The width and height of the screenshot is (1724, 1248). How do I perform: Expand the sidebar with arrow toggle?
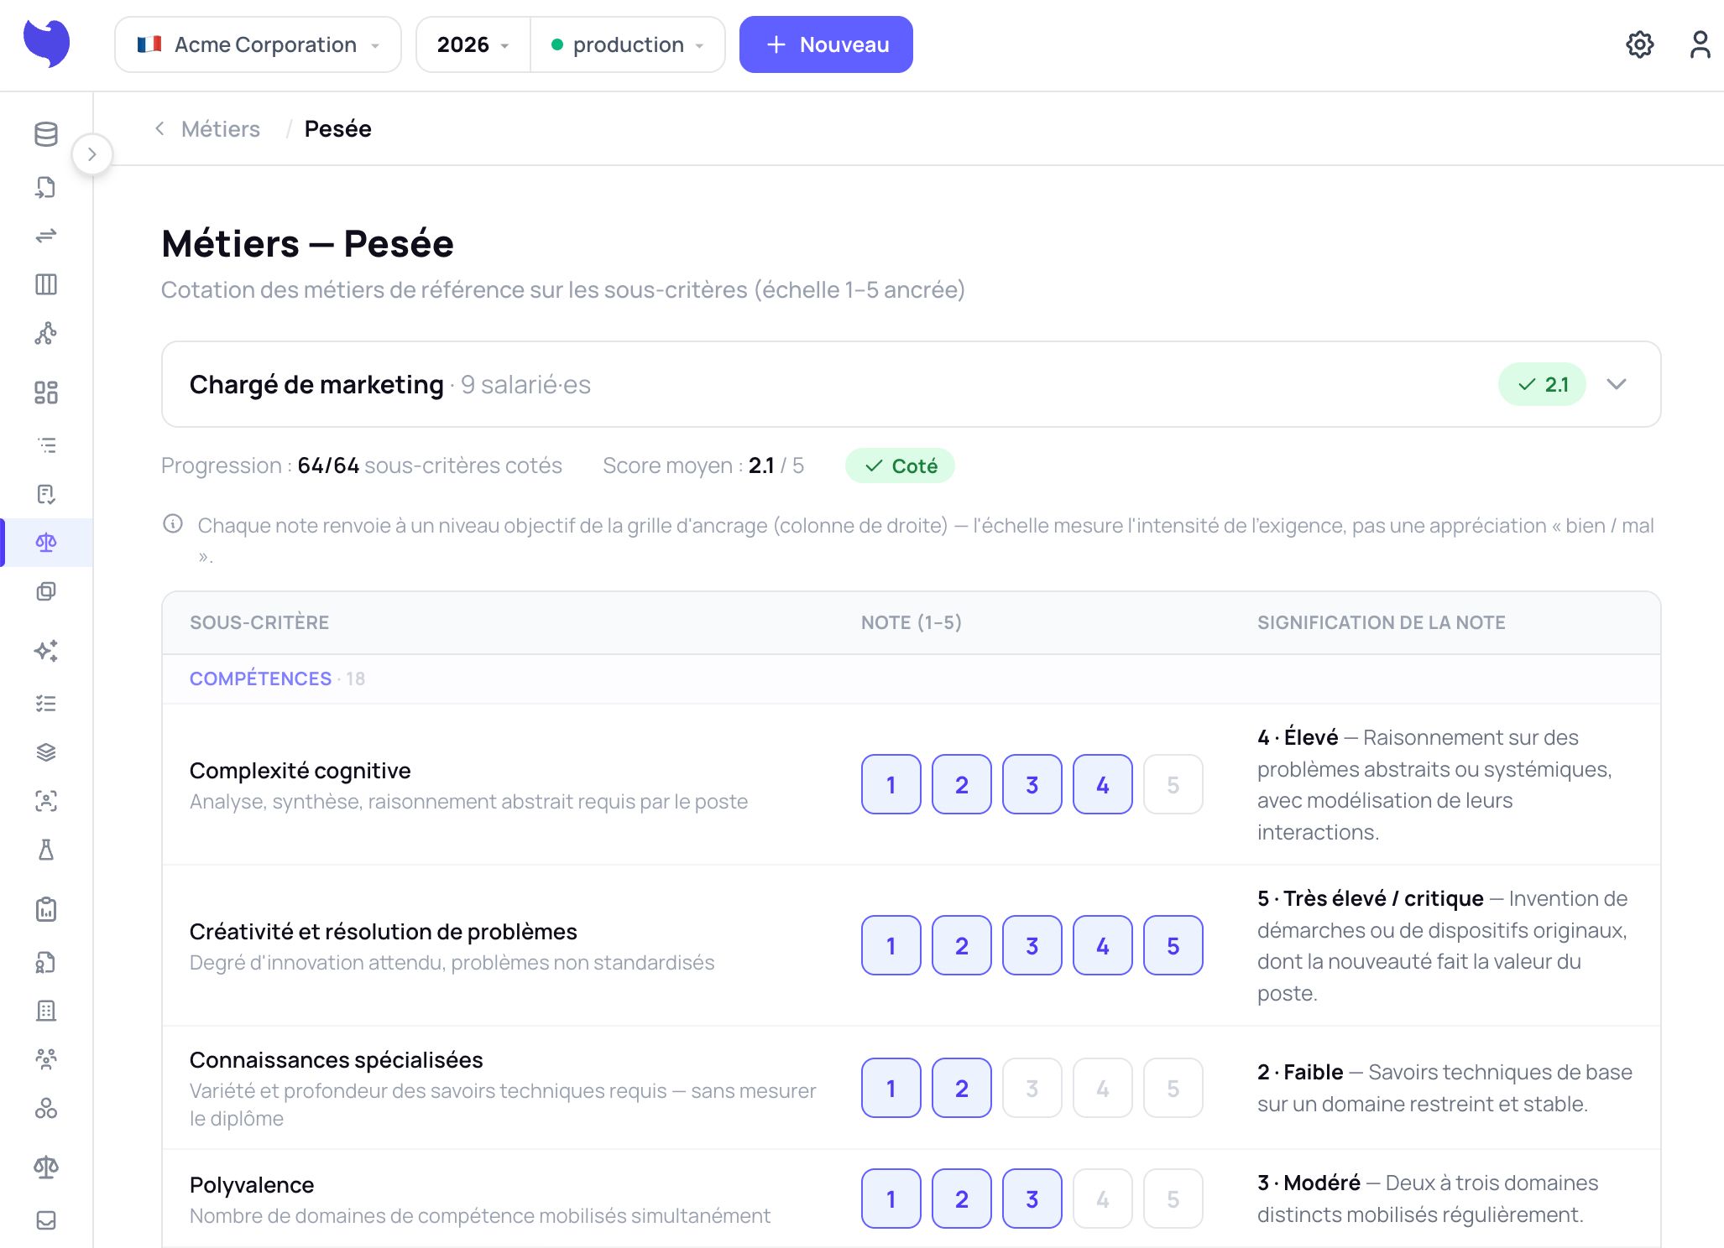coord(92,154)
